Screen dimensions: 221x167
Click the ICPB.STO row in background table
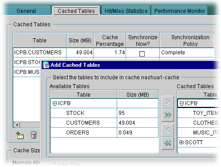pos(27,62)
